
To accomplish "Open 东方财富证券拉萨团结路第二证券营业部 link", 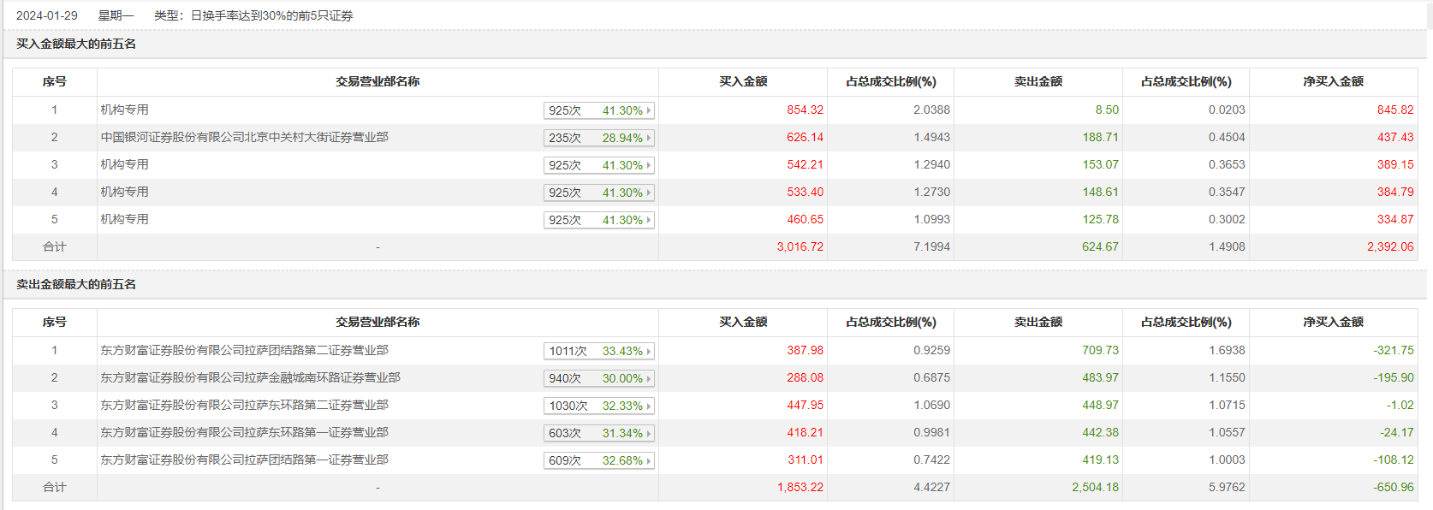I will click(x=244, y=350).
